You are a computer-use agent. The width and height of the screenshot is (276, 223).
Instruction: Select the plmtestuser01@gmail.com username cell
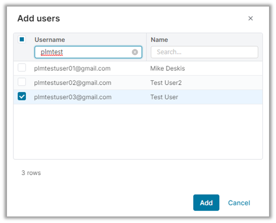(72, 68)
